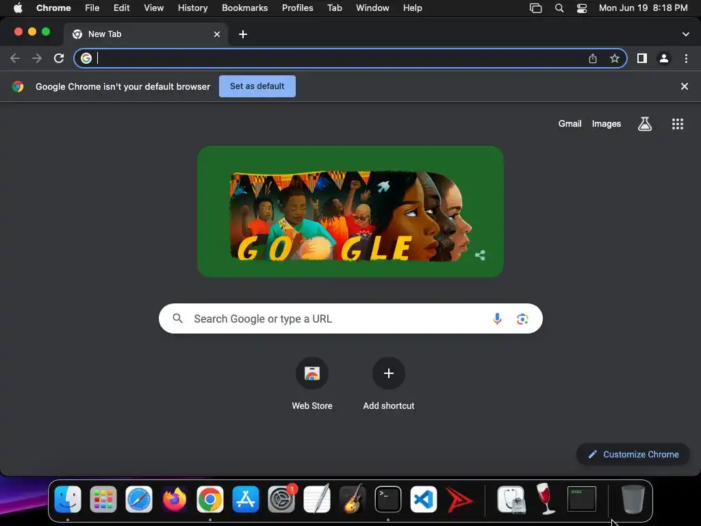
Task: Focus the Search Google or type URL box
Action: 350,318
